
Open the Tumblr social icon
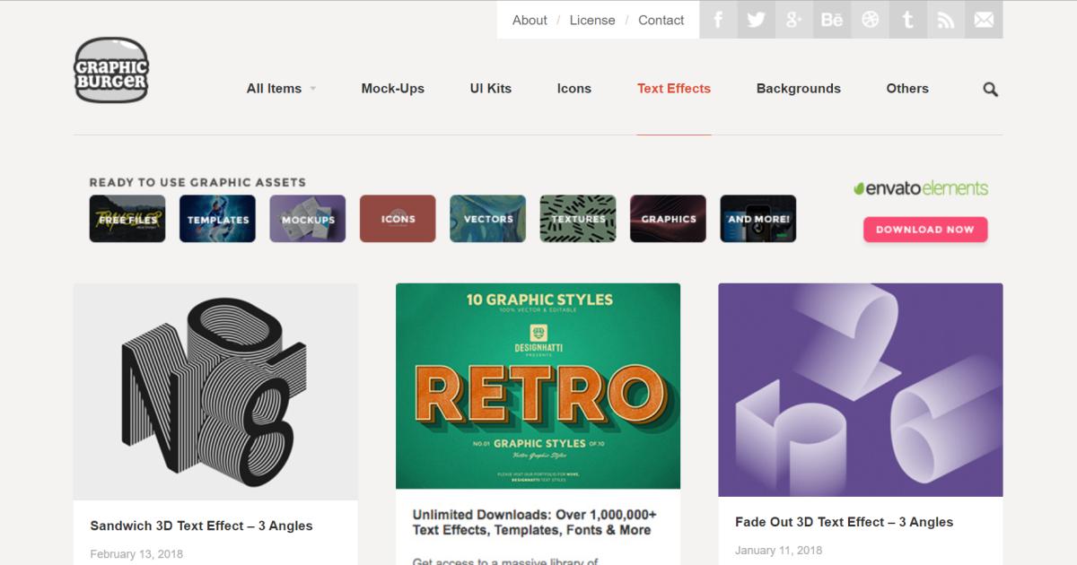pos(908,20)
